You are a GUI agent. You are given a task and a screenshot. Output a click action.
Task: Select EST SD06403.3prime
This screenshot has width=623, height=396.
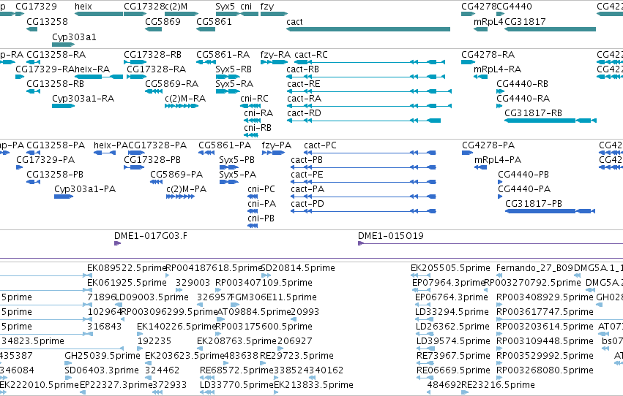click(x=101, y=370)
